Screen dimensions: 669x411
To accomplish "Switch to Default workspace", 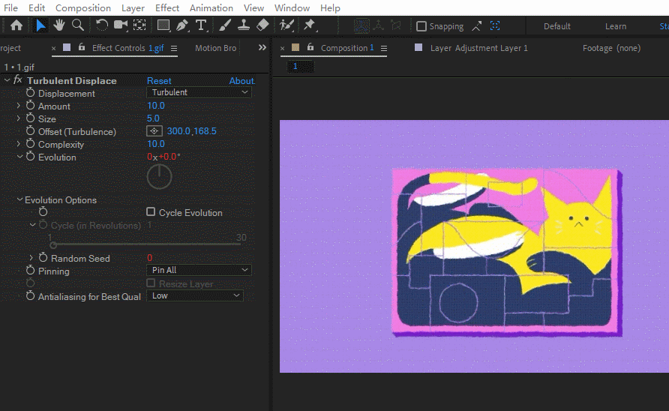I will pos(556,26).
